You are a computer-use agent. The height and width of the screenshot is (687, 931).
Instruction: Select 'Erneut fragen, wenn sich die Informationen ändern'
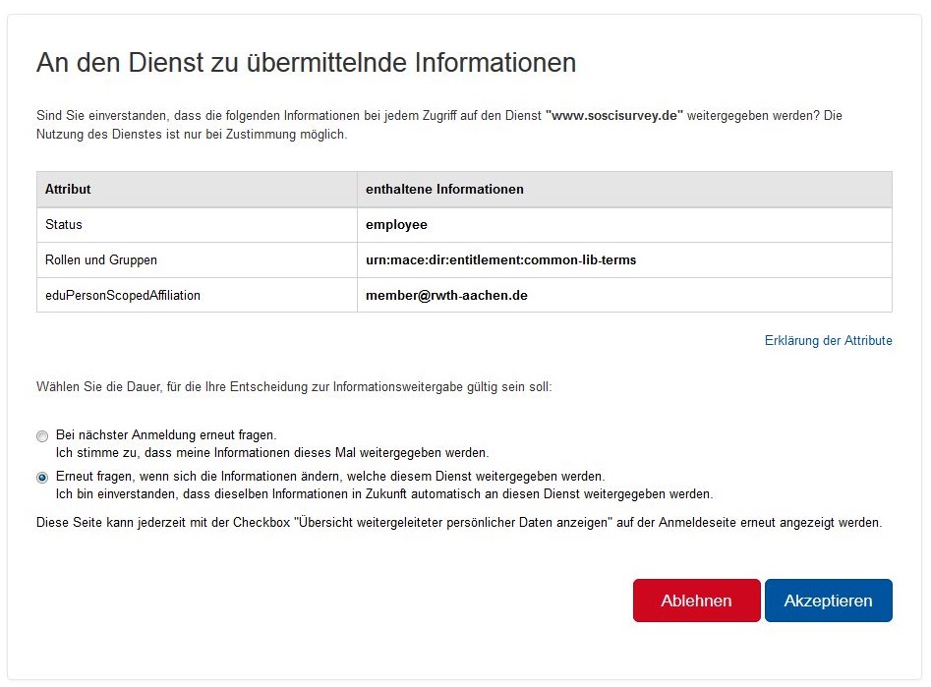click(42, 478)
